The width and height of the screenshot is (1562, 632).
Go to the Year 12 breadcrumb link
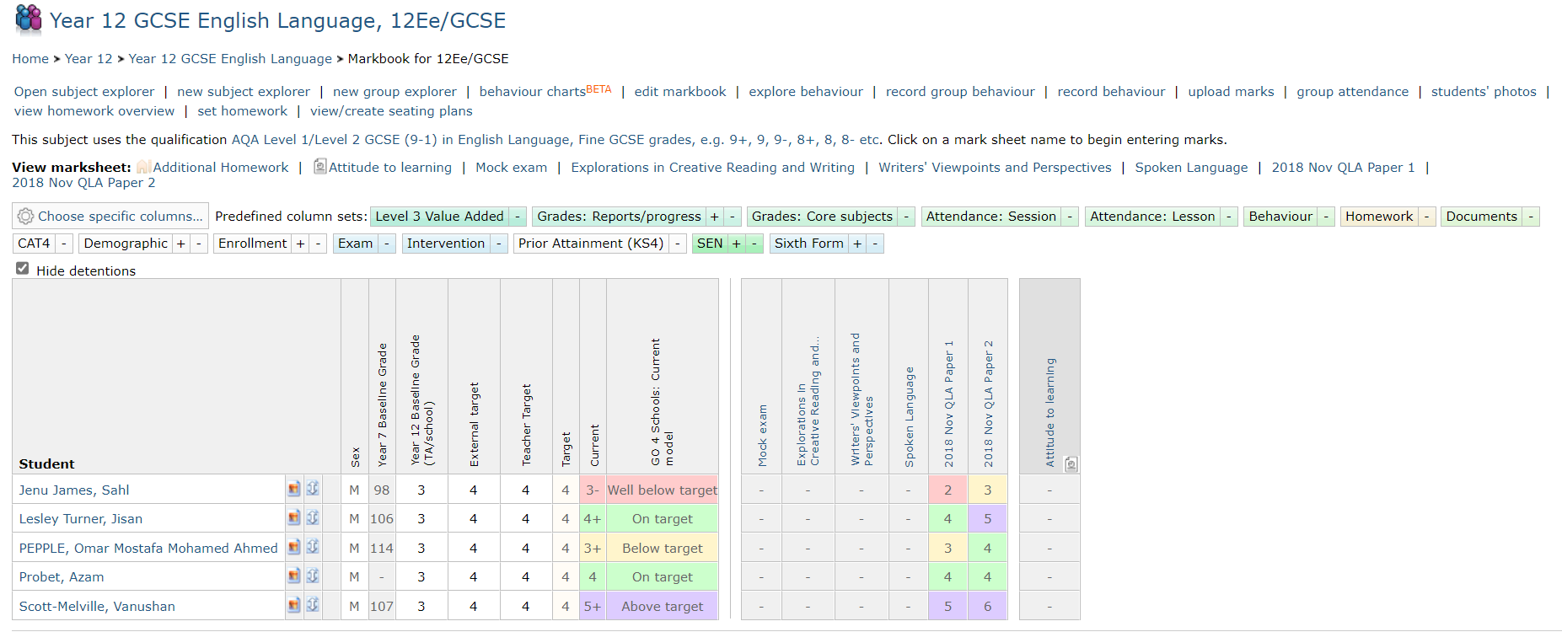point(89,59)
